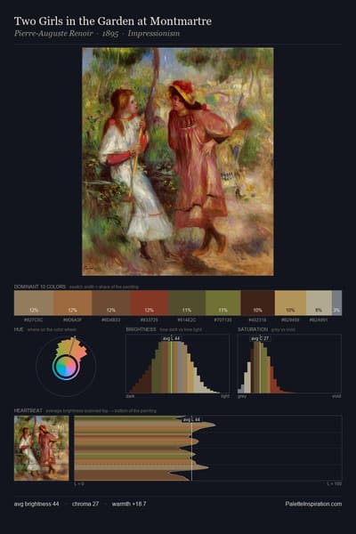
Task: Choose the brick red 12% swatch
Action: (x=150, y=303)
